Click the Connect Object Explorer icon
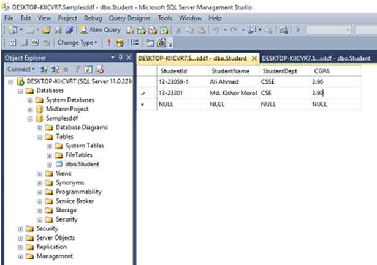 44,70
